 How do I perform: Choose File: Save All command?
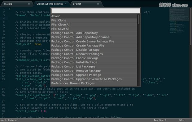tap(94, 29)
